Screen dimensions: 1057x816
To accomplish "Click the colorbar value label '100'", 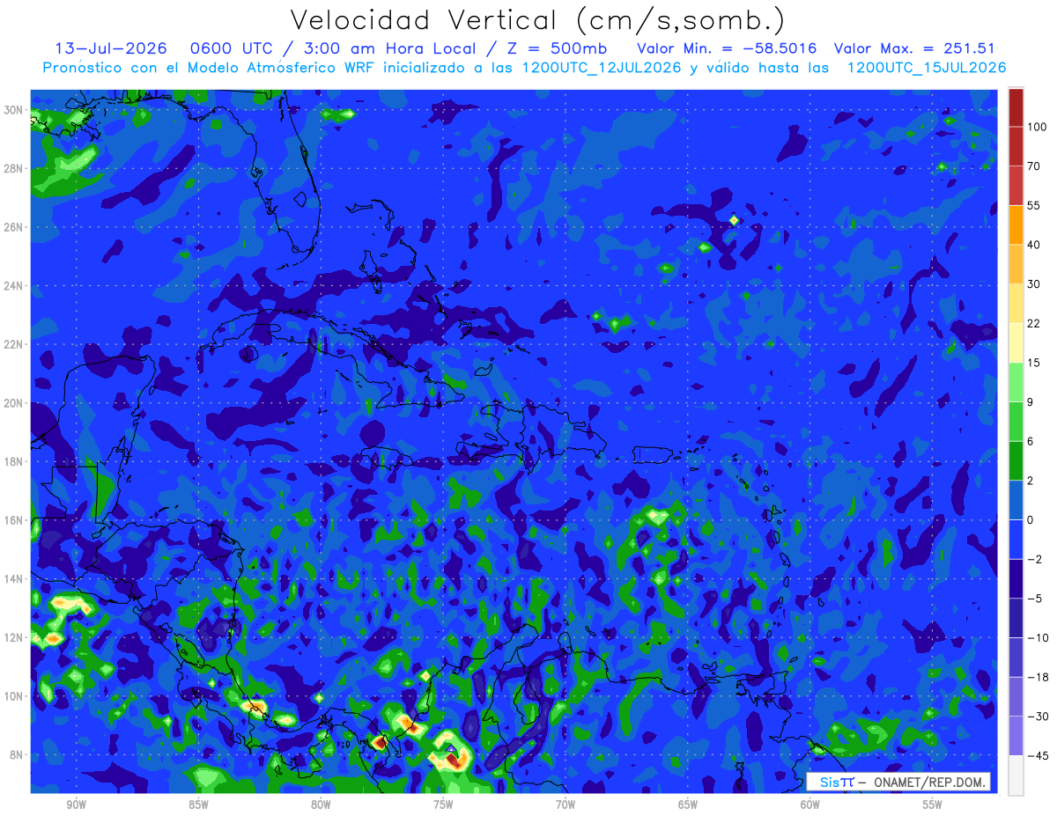I will [x=1036, y=127].
